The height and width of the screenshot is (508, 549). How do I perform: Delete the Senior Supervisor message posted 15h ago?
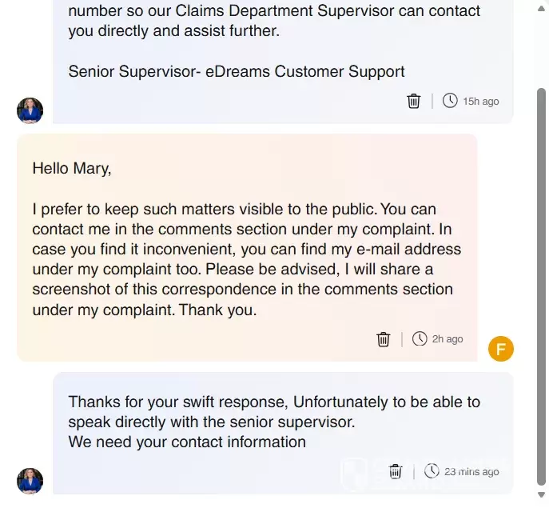(414, 101)
